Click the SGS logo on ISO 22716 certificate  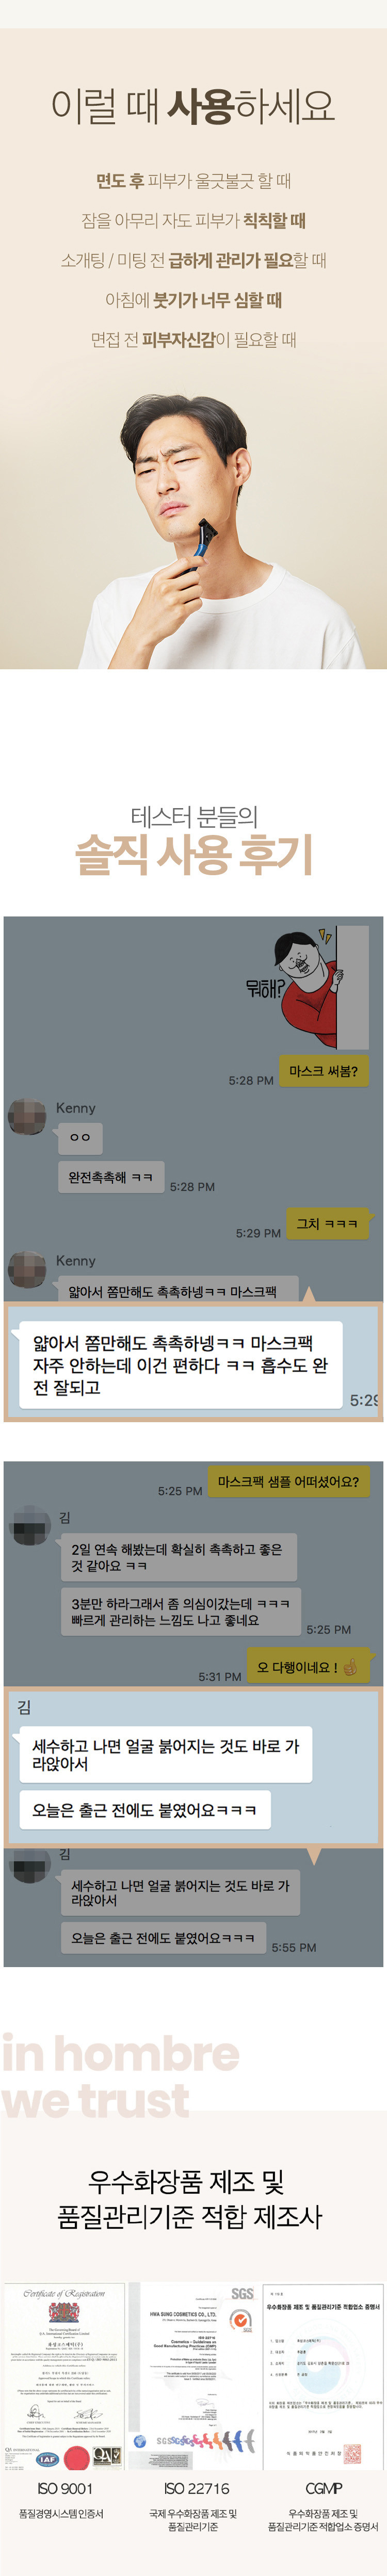click(x=242, y=2293)
